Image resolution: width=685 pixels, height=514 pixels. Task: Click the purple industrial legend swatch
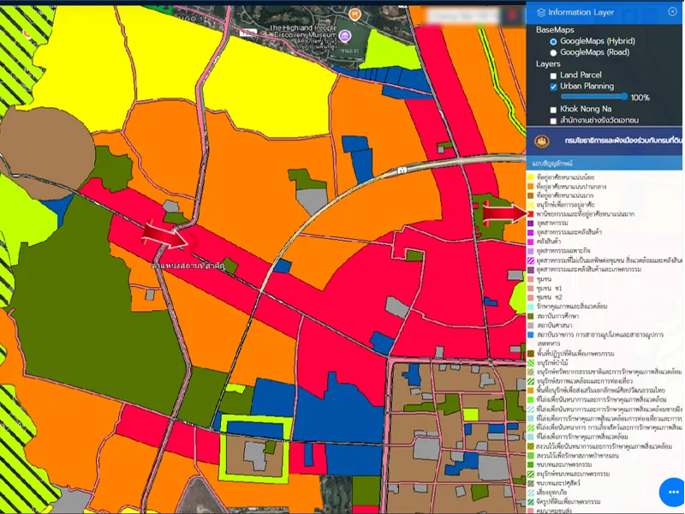pyautogui.click(x=530, y=221)
